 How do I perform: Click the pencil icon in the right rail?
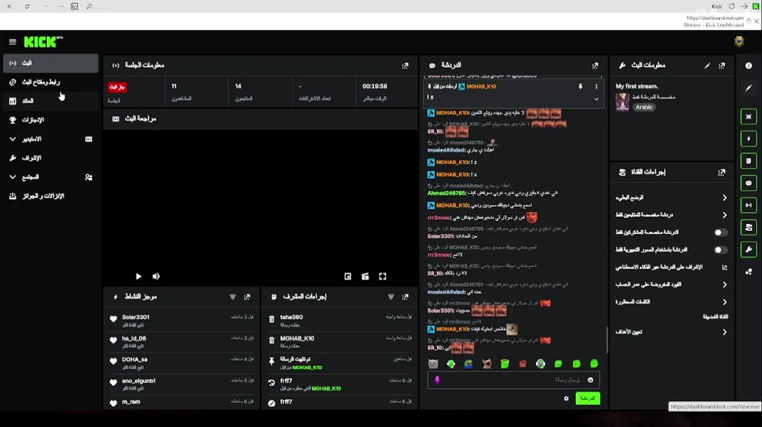(x=748, y=88)
